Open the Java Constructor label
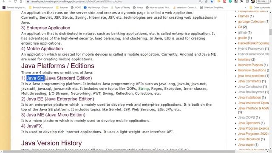 (x=250, y=87)
